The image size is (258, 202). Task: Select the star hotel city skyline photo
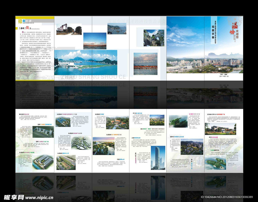pos(157,120)
